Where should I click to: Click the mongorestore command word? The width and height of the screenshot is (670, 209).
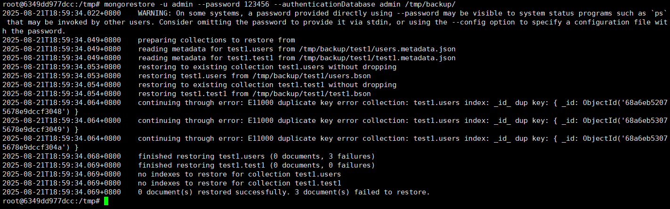coord(129,4)
